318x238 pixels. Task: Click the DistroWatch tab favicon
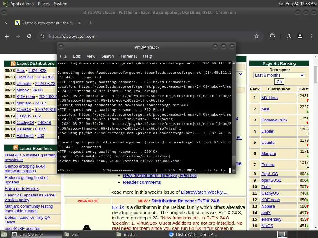coord(17,23)
